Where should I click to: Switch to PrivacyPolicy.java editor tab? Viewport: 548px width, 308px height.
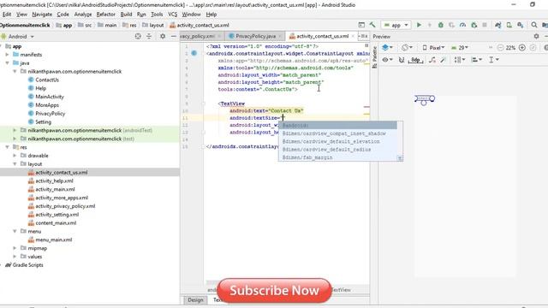255,36
